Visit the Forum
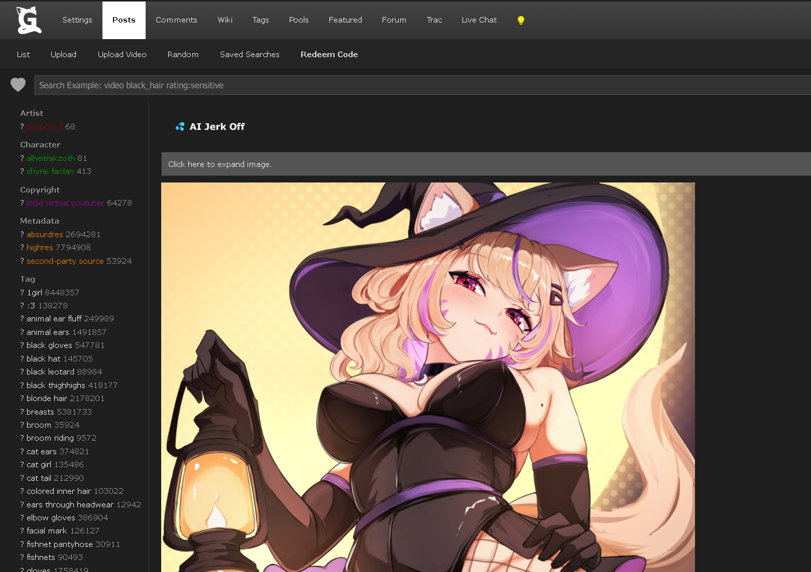 [x=394, y=20]
